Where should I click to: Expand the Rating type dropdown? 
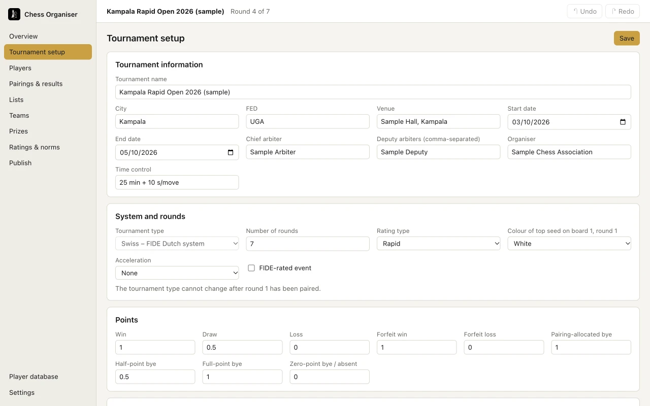pos(439,244)
